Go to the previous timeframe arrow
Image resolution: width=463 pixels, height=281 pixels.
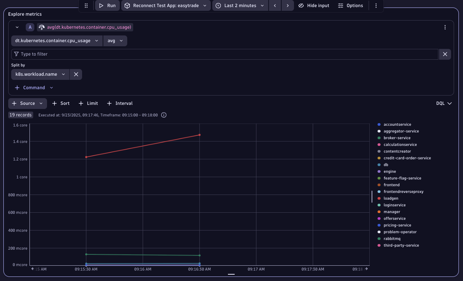(x=275, y=6)
